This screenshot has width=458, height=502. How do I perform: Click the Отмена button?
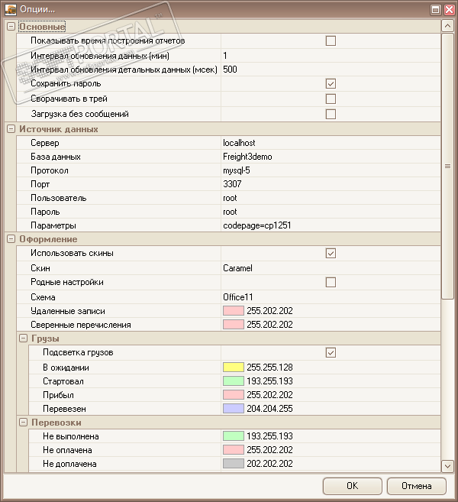[x=417, y=486]
